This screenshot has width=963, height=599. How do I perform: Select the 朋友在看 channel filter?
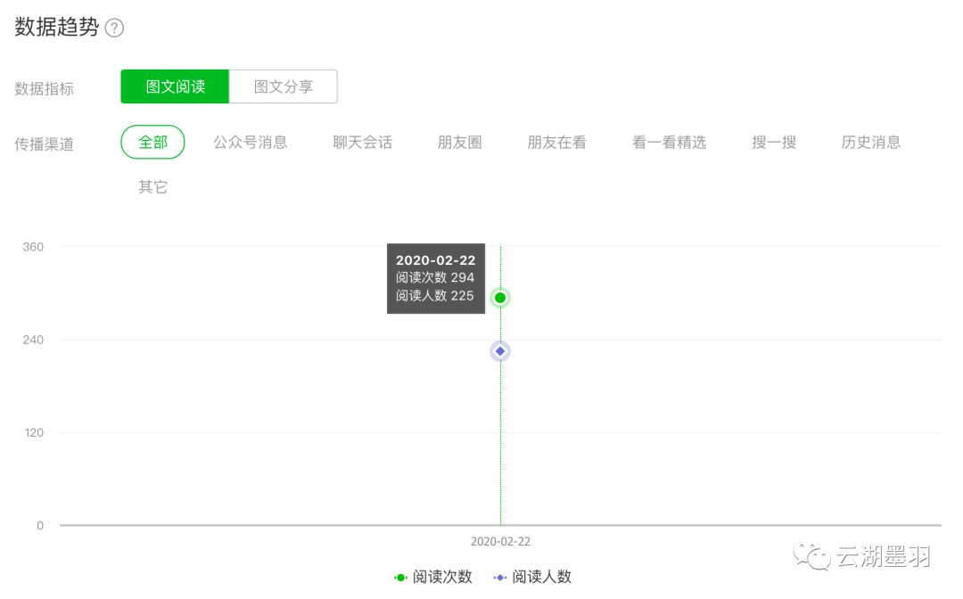click(557, 142)
